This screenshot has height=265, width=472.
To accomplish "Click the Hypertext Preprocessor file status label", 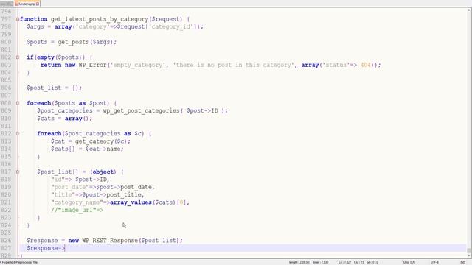I will 18,262.
